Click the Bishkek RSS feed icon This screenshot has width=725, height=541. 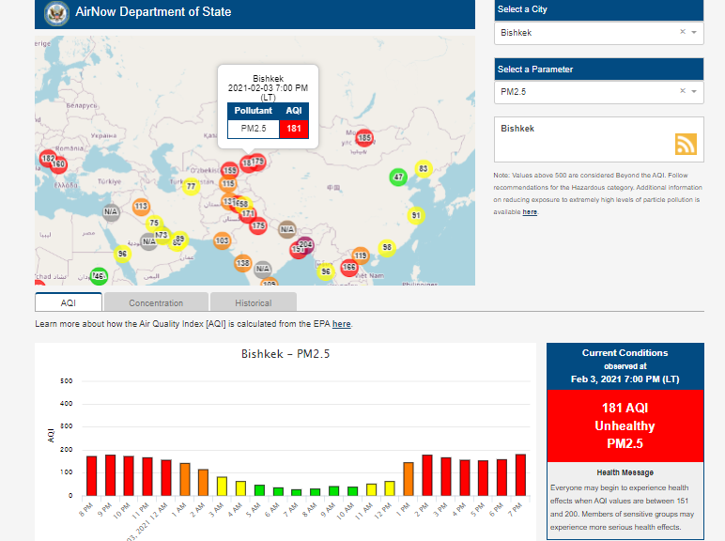[686, 144]
